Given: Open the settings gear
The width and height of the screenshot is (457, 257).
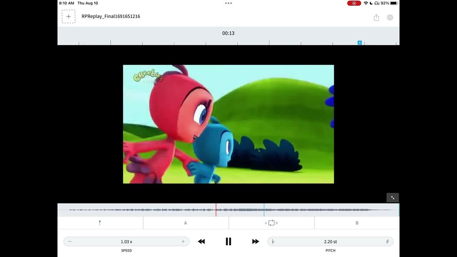Looking at the screenshot, I should coord(390,17).
